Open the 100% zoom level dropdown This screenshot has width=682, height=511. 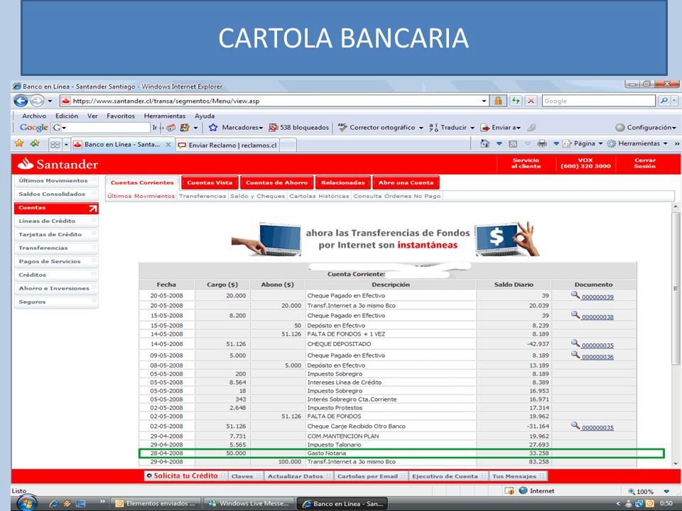pyautogui.click(x=666, y=491)
